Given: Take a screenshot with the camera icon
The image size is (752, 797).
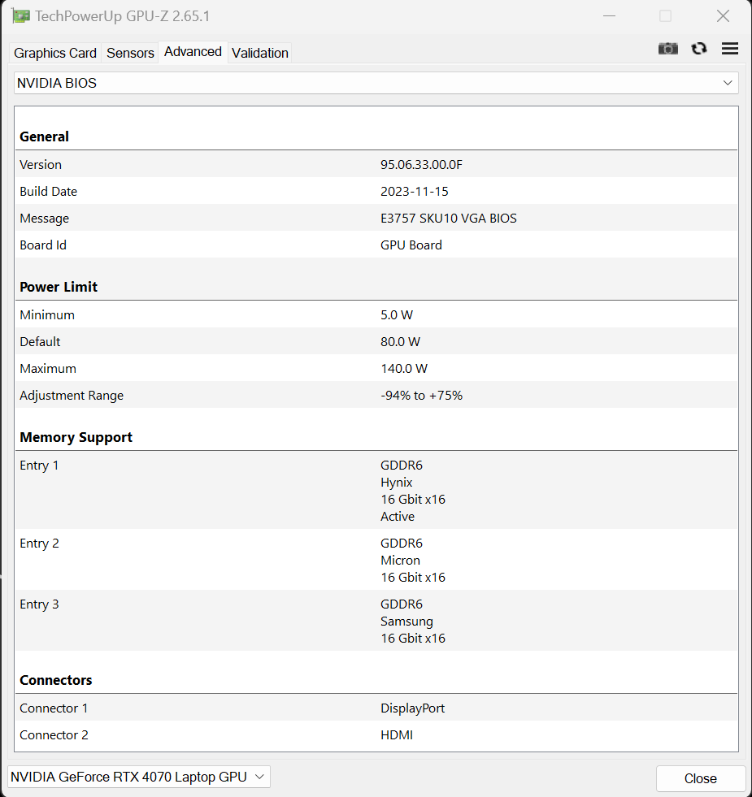Looking at the screenshot, I should click(667, 49).
